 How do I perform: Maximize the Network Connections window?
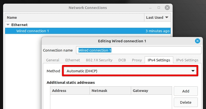159,8
